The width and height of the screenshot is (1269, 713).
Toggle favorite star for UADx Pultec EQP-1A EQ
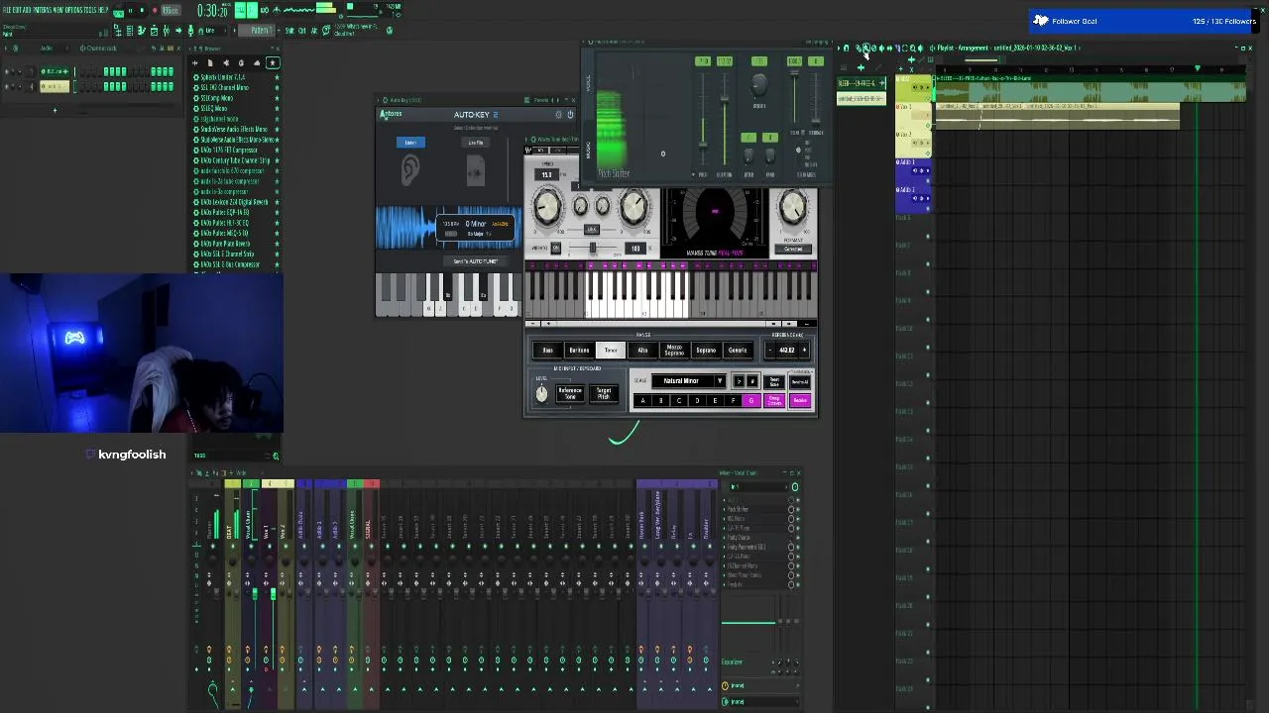click(277, 212)
